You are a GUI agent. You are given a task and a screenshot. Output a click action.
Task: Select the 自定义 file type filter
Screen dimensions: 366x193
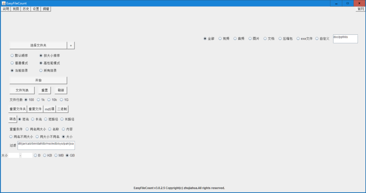(x=322, y=39)
